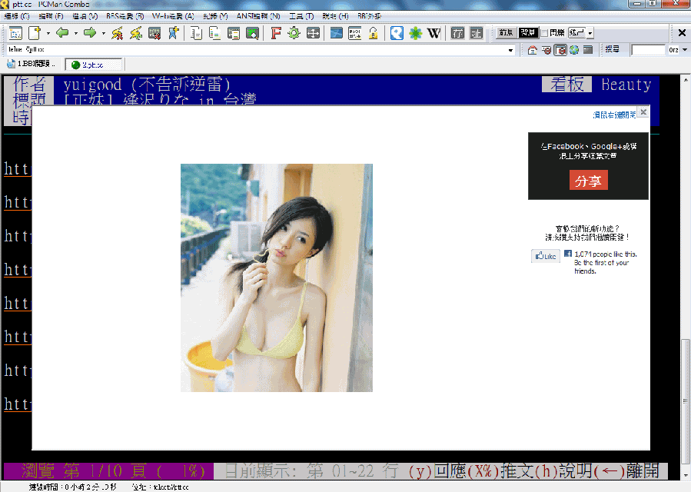Open the back history dropdown arrow

[x=76, y=33]
